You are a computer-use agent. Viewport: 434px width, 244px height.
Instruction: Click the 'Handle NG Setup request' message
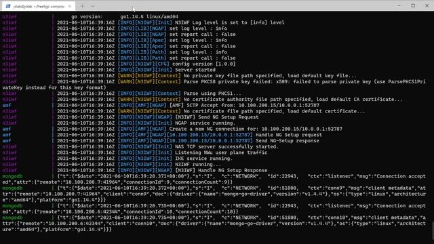point(289,135)
